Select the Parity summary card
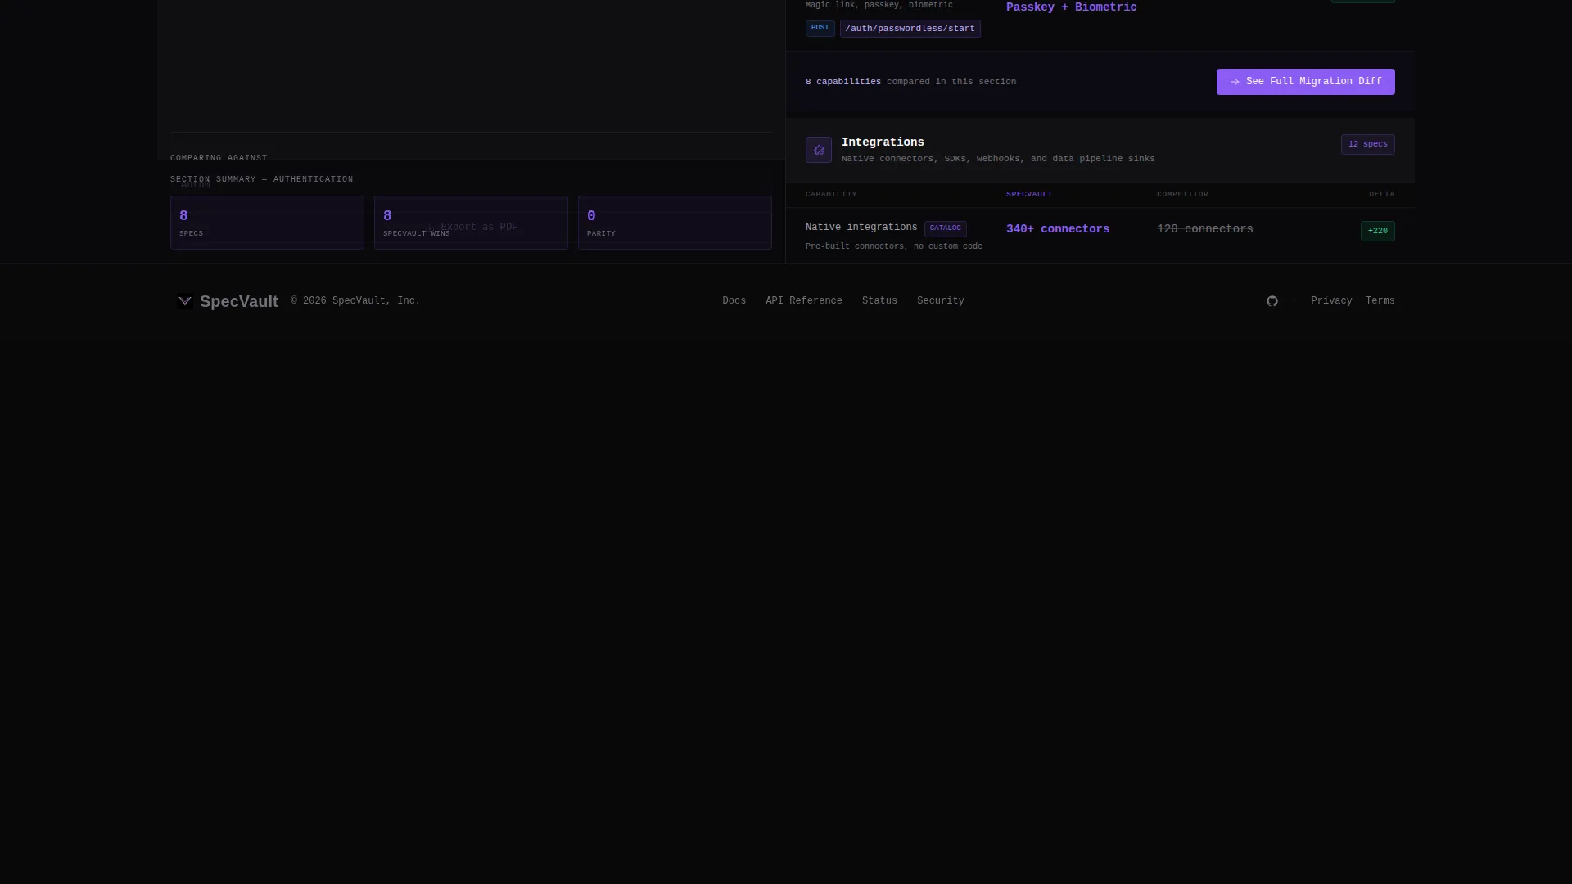Viewport: 1572px width, 884px height. pos(675,223)
